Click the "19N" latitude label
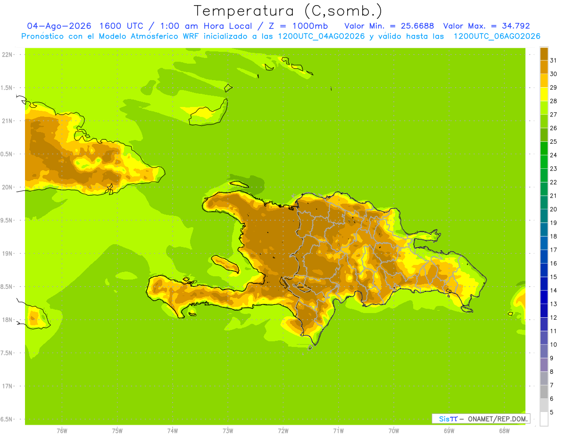This screenshot has height=437, width=566. [x=7, y=254]
